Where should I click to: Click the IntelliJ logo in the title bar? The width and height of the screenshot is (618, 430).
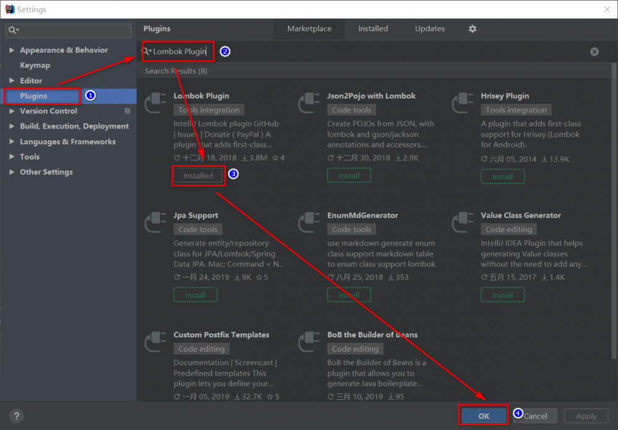9,9
